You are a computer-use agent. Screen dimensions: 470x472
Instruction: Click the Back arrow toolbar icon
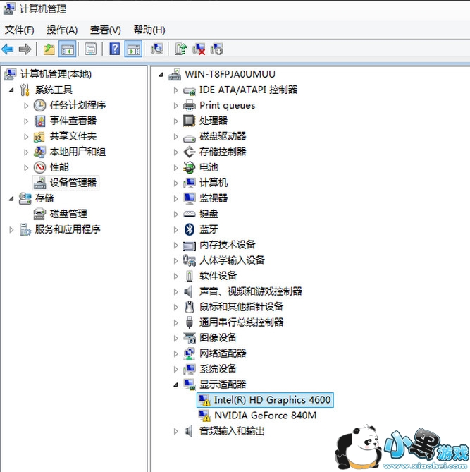point(8,49)
